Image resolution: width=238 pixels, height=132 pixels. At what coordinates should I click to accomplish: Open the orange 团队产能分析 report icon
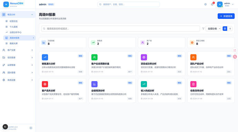[x=193, y=57]
